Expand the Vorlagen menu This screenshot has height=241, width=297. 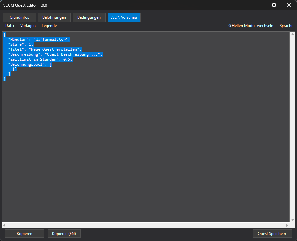click(x=28, y=26)
